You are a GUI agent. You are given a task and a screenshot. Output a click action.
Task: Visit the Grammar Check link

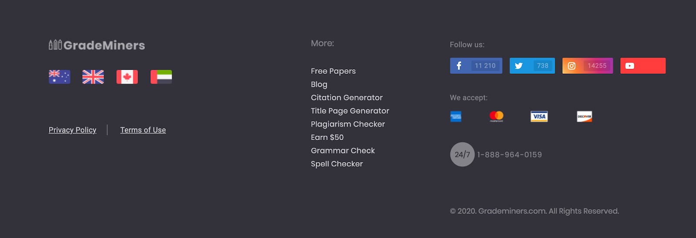[x=343, y=150]
